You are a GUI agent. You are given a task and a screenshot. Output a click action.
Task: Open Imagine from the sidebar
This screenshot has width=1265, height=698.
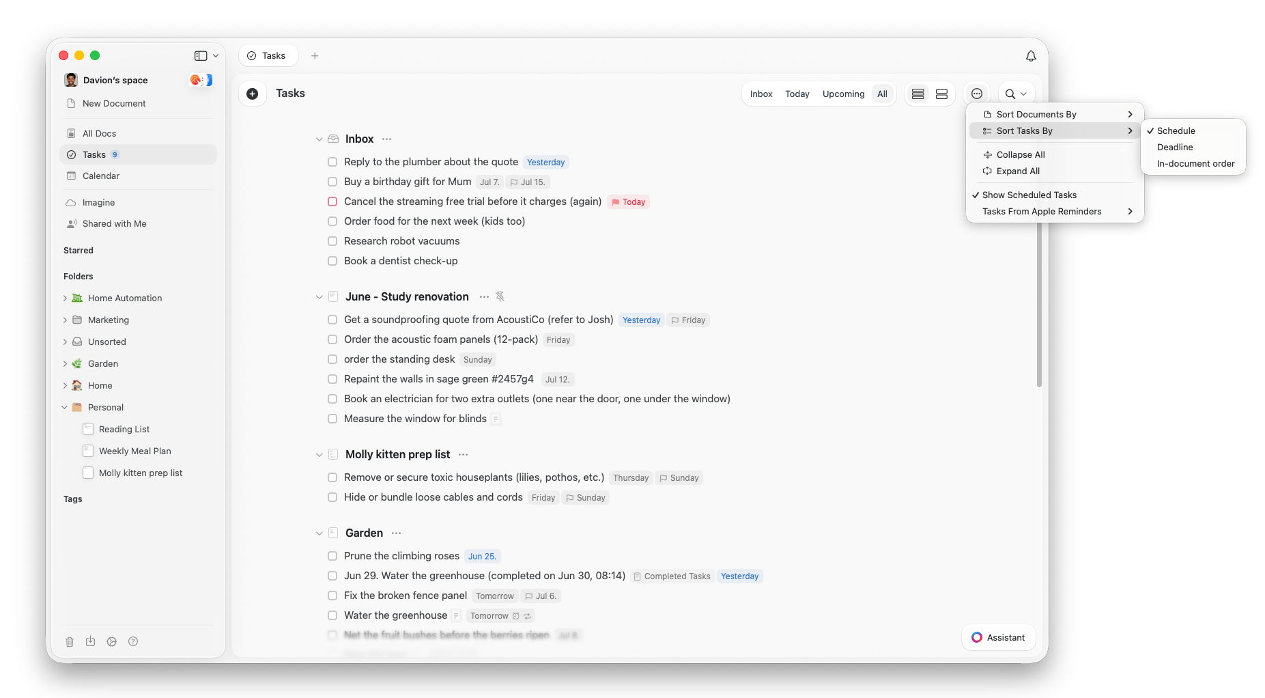tap(138, 202)
